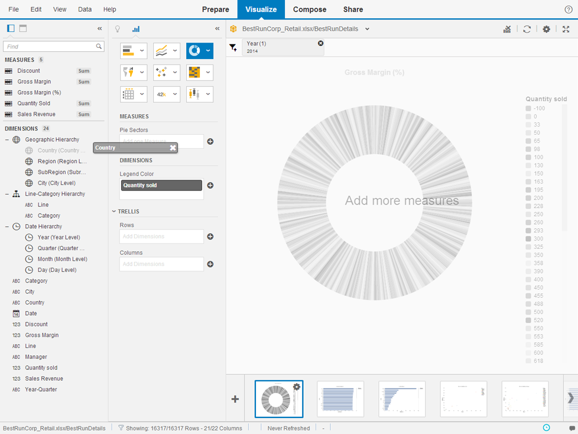The width and height of the screenshot is (578, 434).
Task: Switch to vertical panel layout view
Action: [x=11, y=28]
